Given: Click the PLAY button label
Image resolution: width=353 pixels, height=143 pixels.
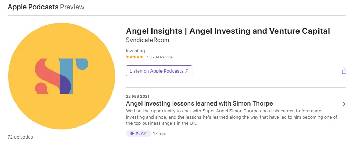Looking at the screenshot, I should [x=141, y=134].
